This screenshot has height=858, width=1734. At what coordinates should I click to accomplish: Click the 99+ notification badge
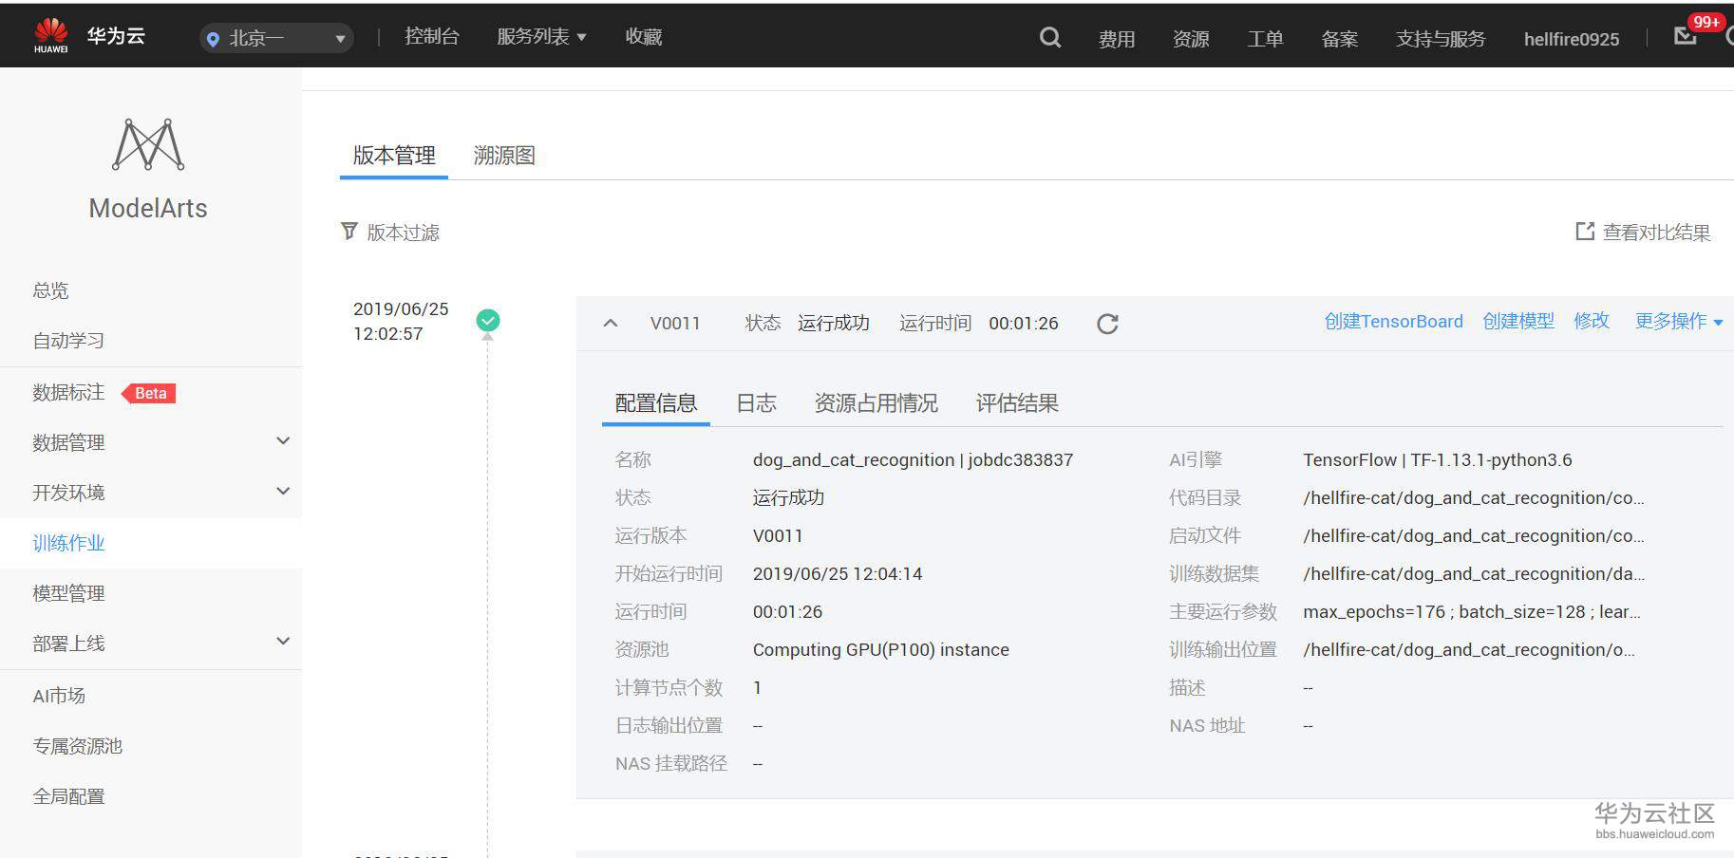(x=1706, y=22)
